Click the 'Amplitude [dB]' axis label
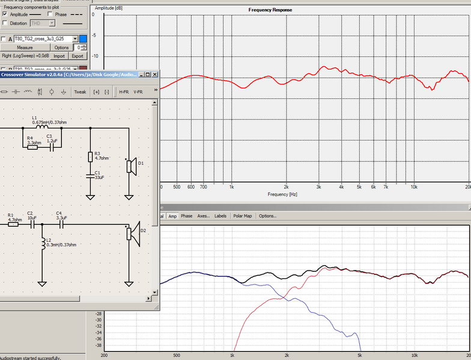The image size is (471, 360). coord(108,8)
